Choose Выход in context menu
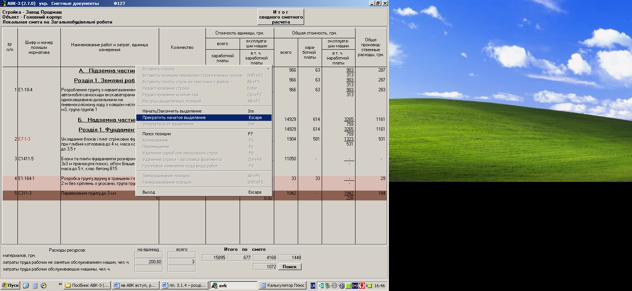Image resolution: width=632 pixels, height=291 pixels. [x=204, y=192]
